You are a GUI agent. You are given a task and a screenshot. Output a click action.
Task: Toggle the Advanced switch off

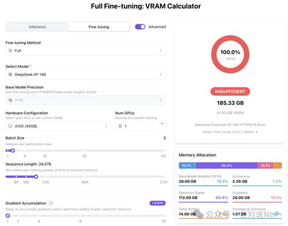pos(140,27)
